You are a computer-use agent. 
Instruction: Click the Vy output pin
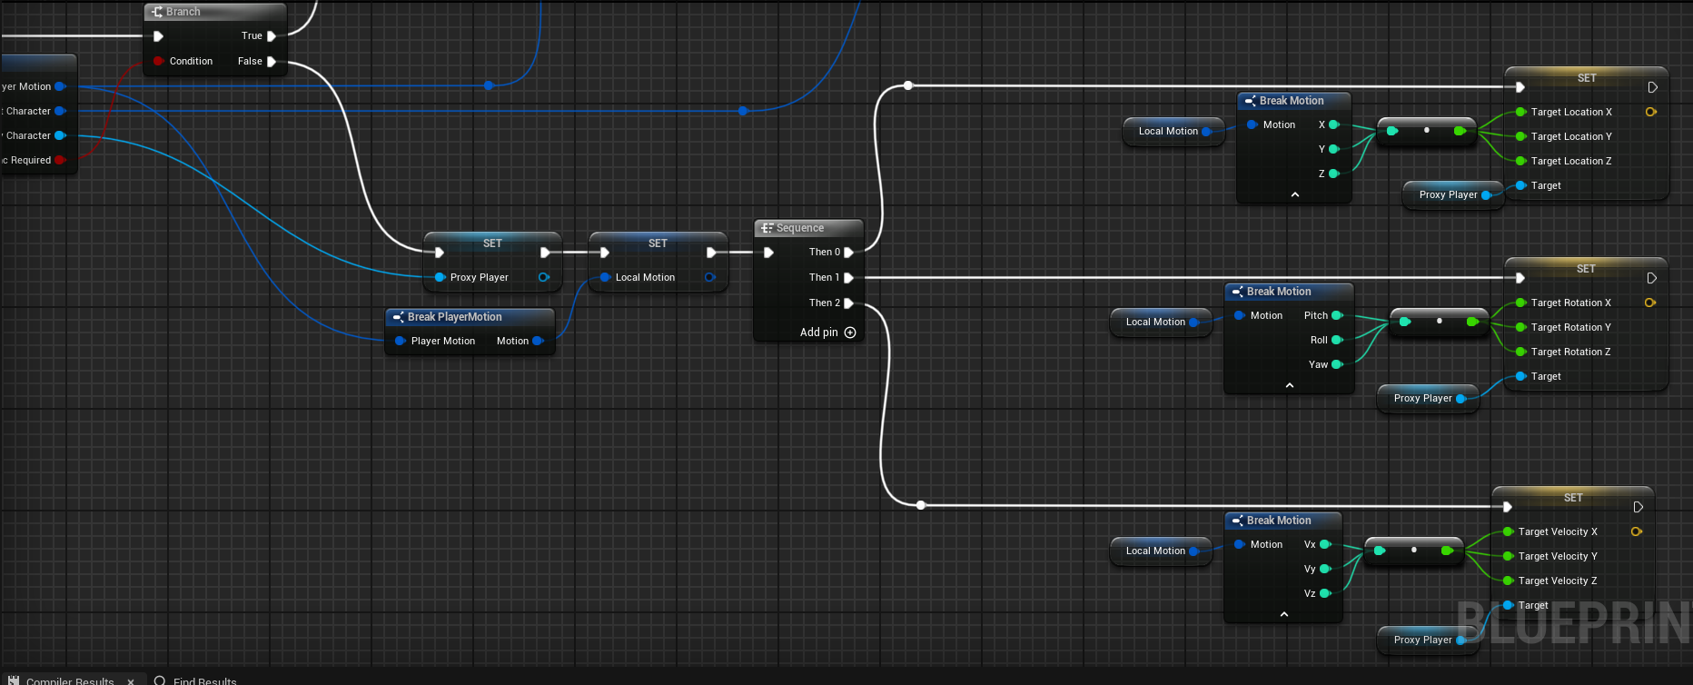click(x=1325, y=569)
